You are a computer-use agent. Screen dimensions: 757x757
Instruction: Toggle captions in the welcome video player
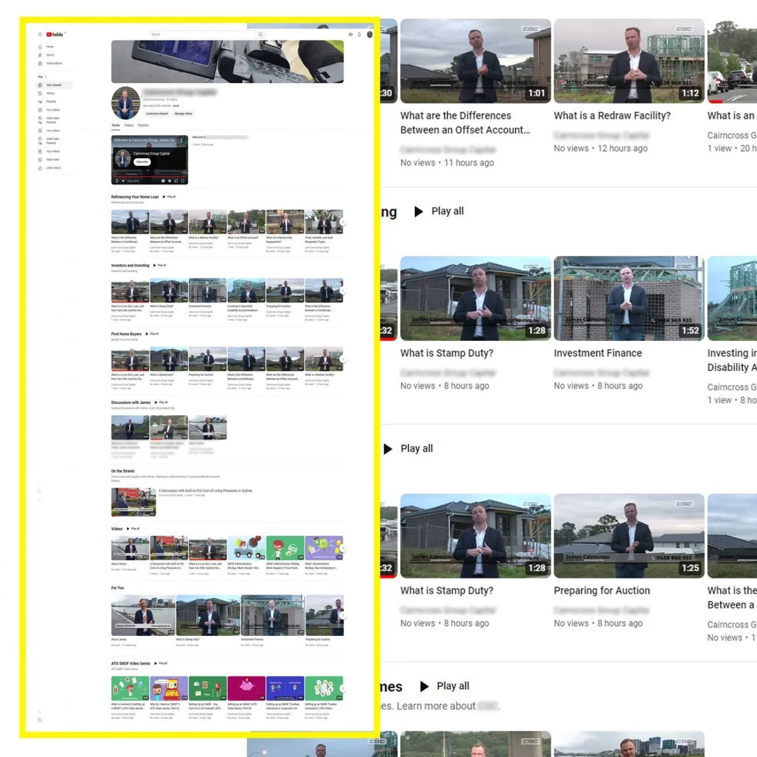point(163,181)
